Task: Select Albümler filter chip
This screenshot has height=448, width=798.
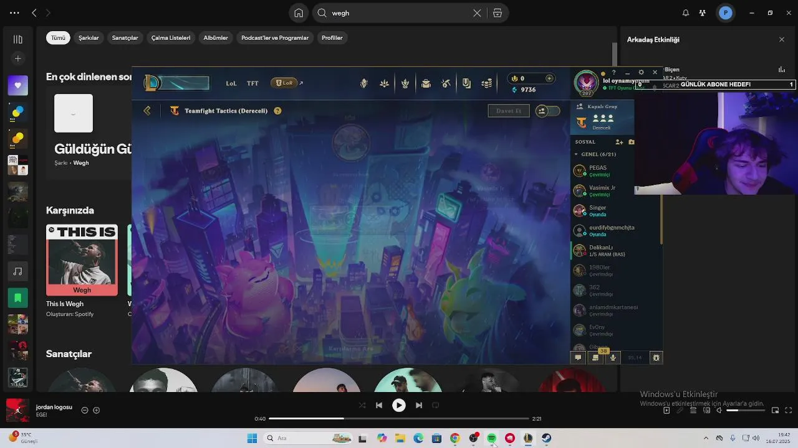Action: pos(216,38)
